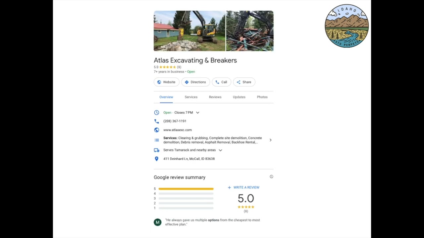
Task: Click phone number (208) 367-1191
Action: [x=175, y=121]
